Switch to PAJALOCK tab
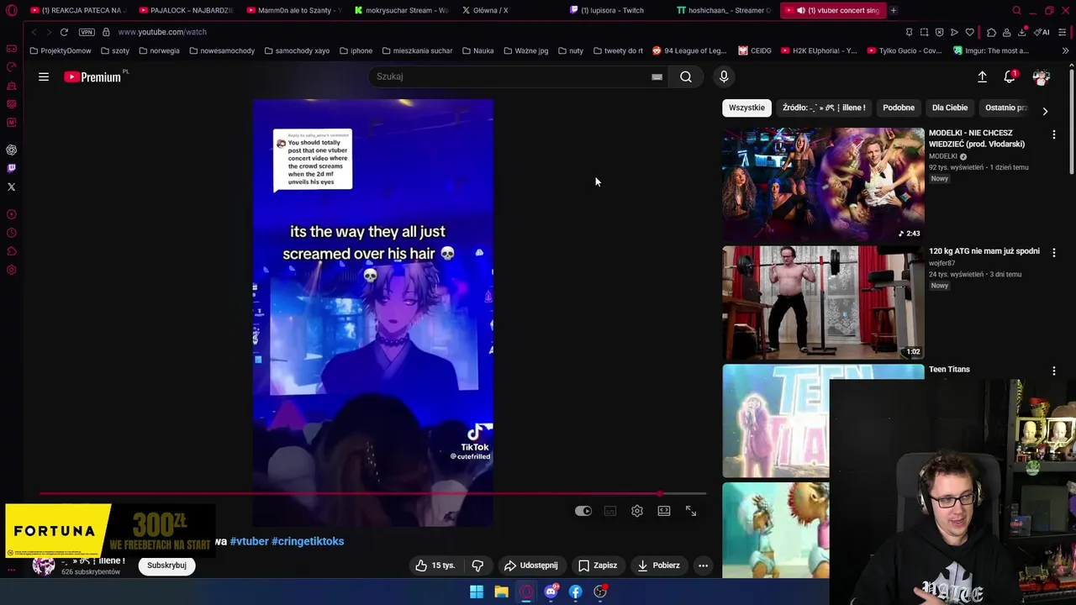The height and width of the screenshot is (605, 1076). pyautogui.click(x=186, y=10)
